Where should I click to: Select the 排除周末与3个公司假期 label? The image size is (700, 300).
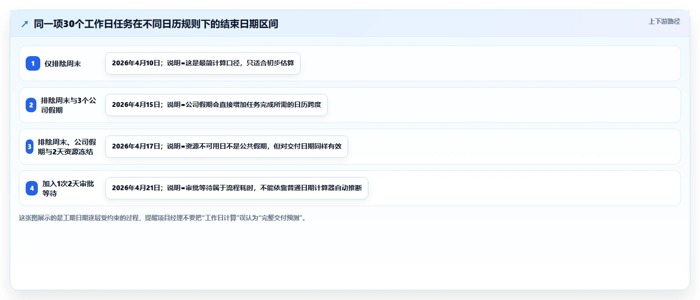pos(68,105)
